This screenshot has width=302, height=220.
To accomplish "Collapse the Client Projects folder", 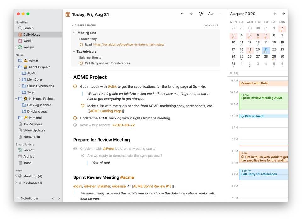I will click(16, 67).
